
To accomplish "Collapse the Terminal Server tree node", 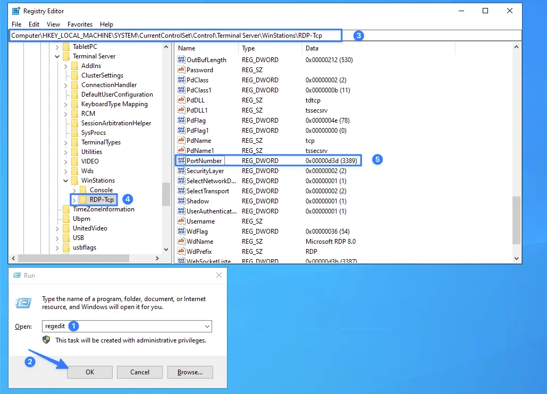I will pos(56,56).
